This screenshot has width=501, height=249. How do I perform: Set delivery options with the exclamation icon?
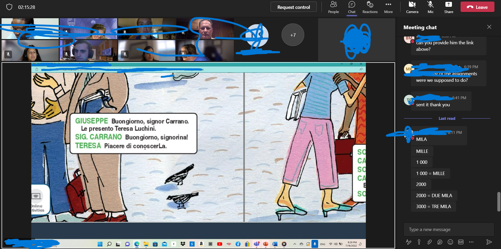[x=419, y=242]
